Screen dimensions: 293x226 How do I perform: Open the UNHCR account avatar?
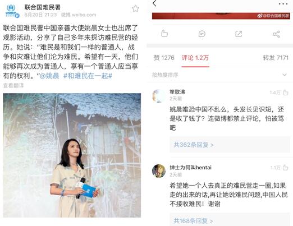pos(12,11)
